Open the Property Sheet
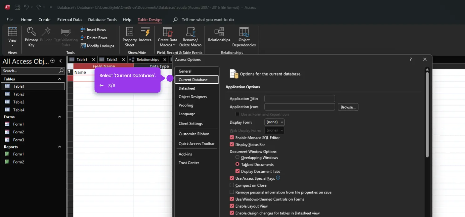 pos(129,37)
